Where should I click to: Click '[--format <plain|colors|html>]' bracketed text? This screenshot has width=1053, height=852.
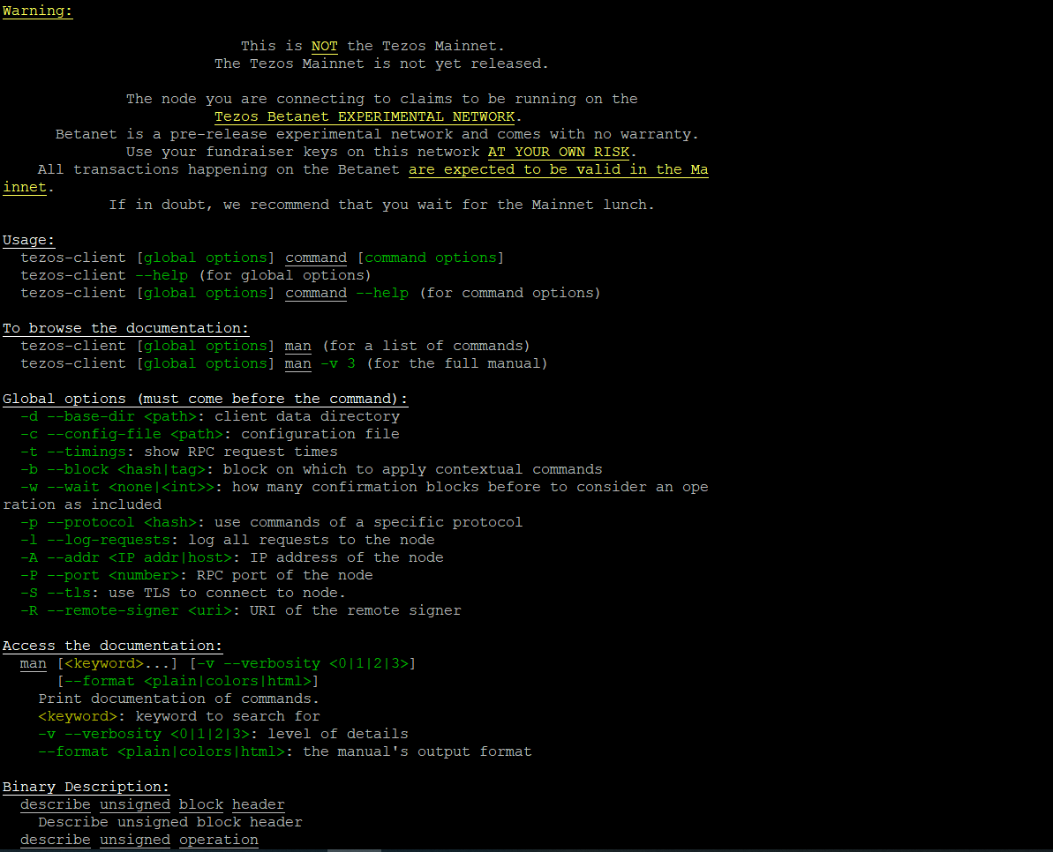(x=188, y=682)
